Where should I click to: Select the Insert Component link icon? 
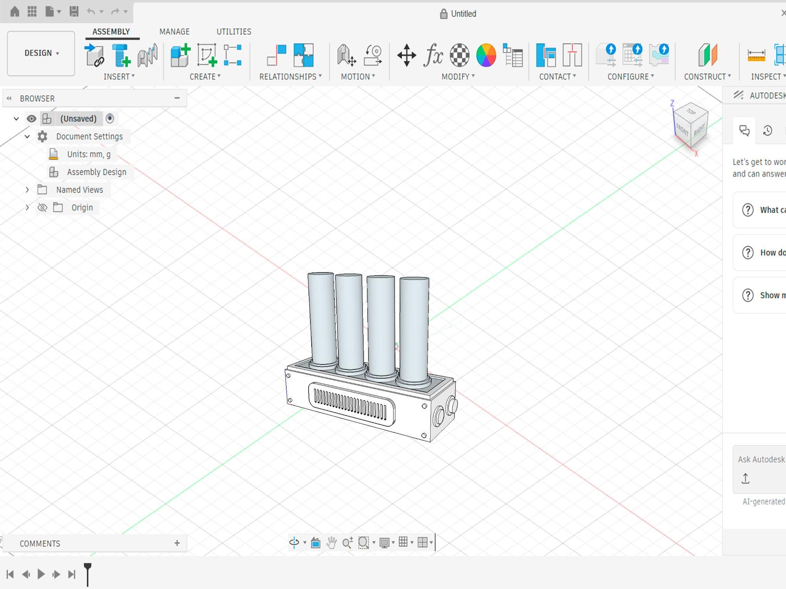(x=95, y=55)
